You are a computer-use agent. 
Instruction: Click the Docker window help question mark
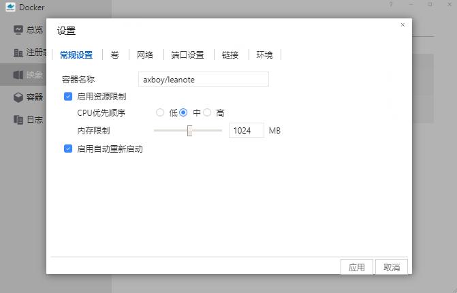(391, 4)
